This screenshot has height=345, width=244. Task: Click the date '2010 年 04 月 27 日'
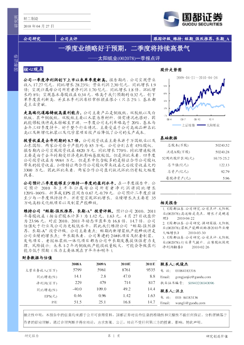tap(39, 26)
